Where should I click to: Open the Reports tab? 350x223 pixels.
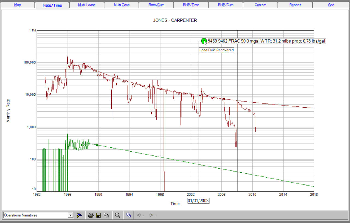click(295, 5)
